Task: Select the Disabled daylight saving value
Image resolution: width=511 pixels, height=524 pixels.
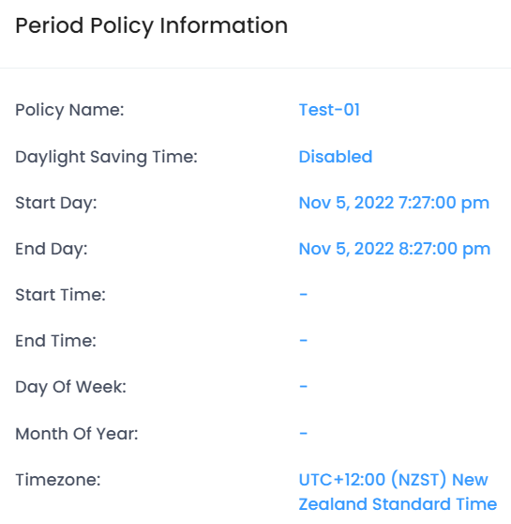Action: pos(336,157)
